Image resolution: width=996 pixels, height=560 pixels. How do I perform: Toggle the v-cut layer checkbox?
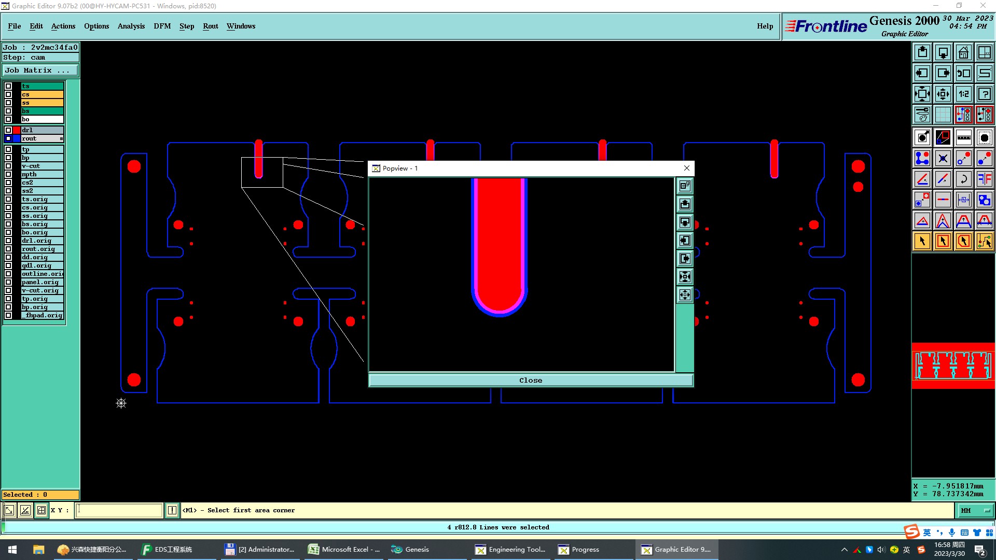coord(8,166)
